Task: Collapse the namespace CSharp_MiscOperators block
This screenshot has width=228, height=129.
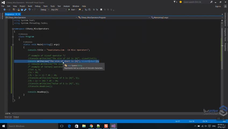Action: [13, 29]
